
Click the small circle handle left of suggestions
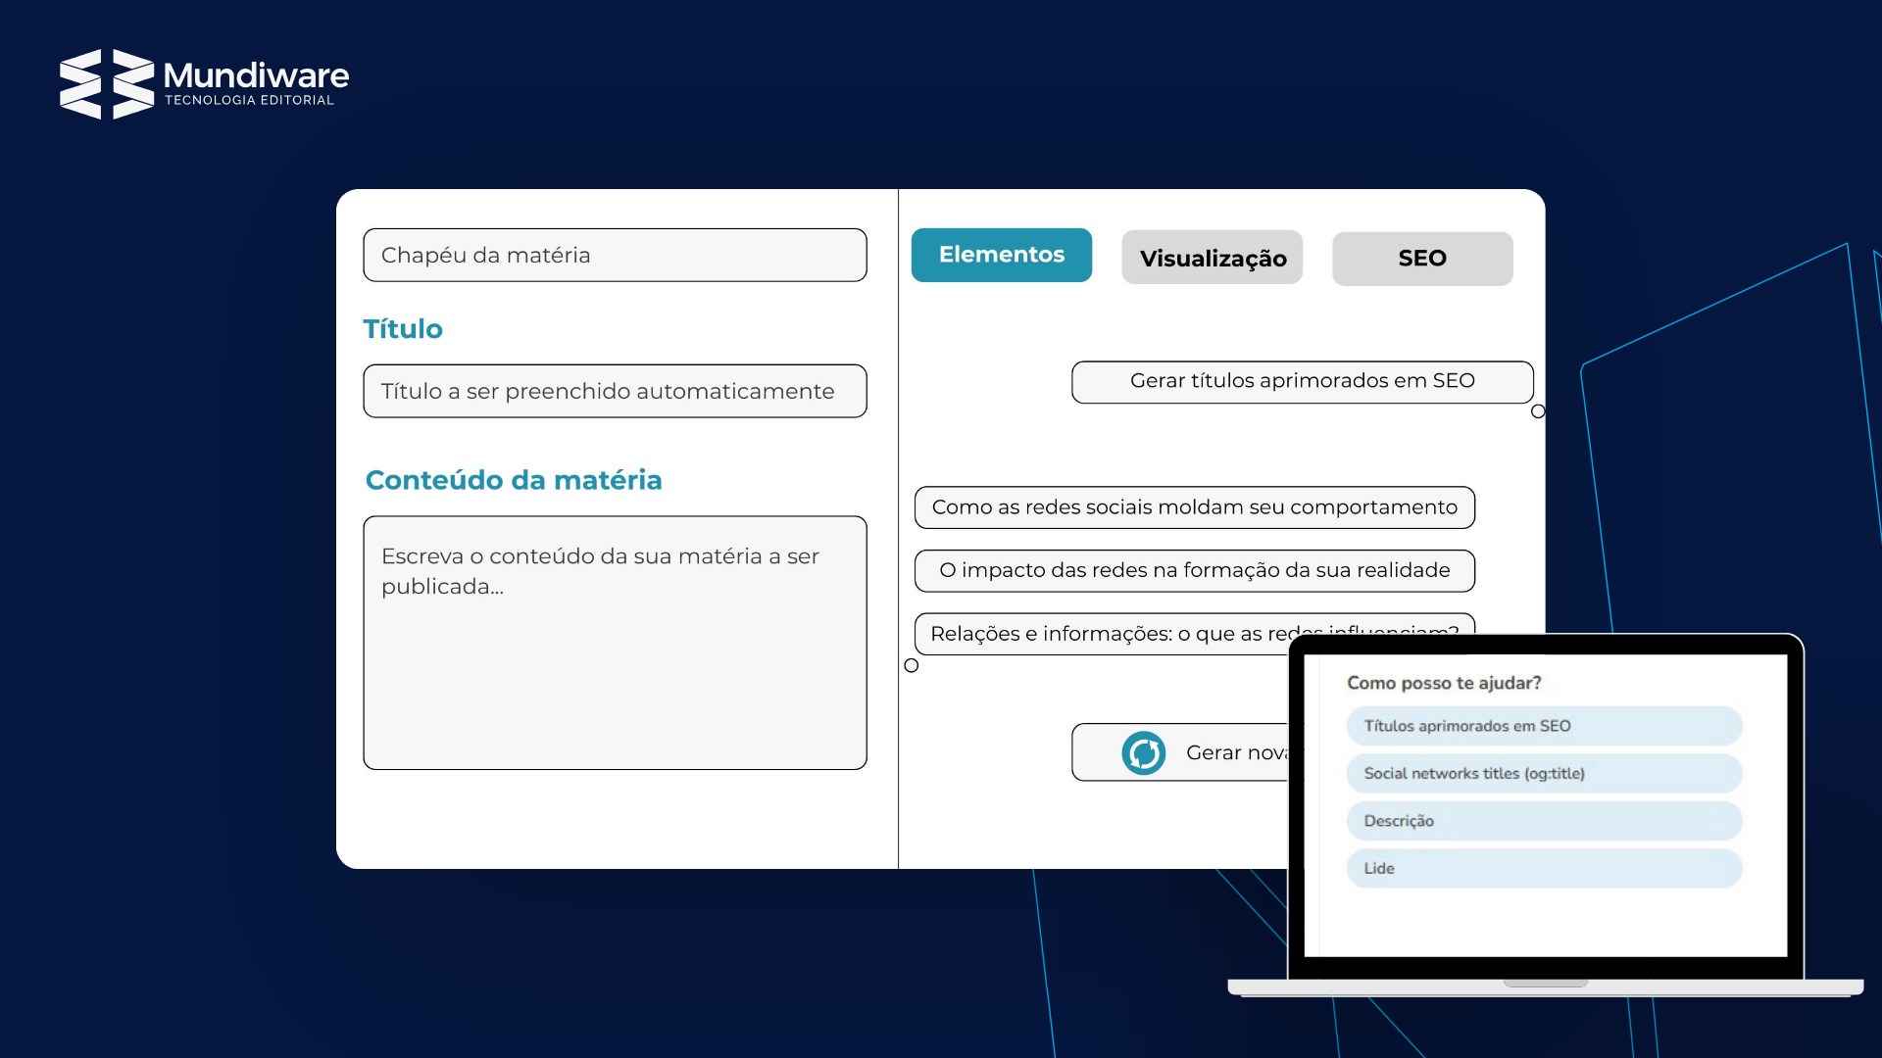pyautogui.click(x=912, y=666)
